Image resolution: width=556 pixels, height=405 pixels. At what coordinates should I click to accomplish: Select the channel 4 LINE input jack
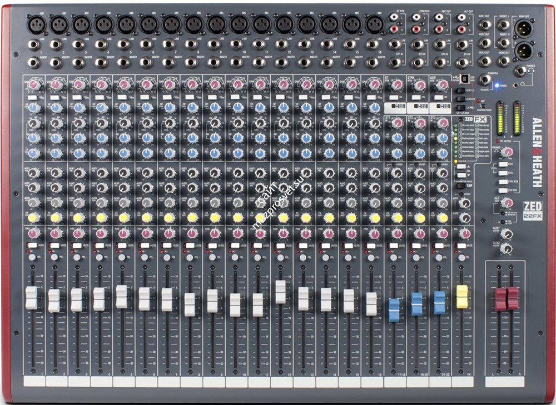point(100,44)
